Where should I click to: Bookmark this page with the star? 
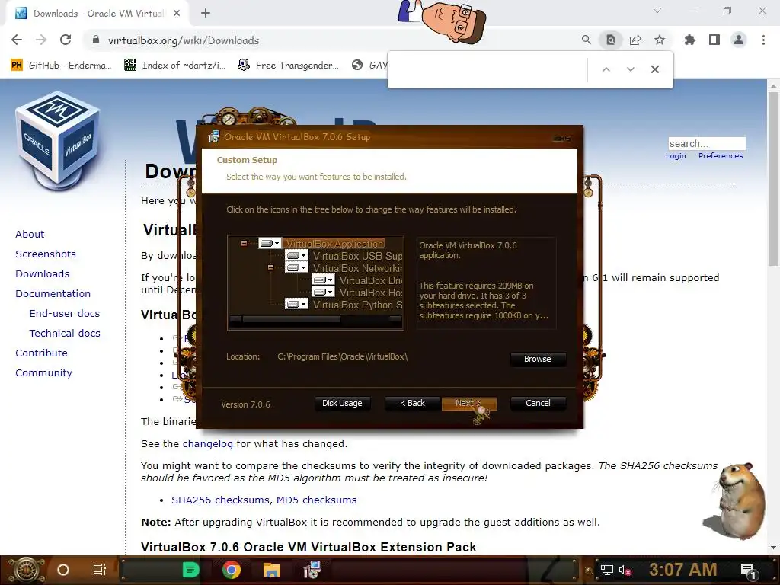pos(660,40)
